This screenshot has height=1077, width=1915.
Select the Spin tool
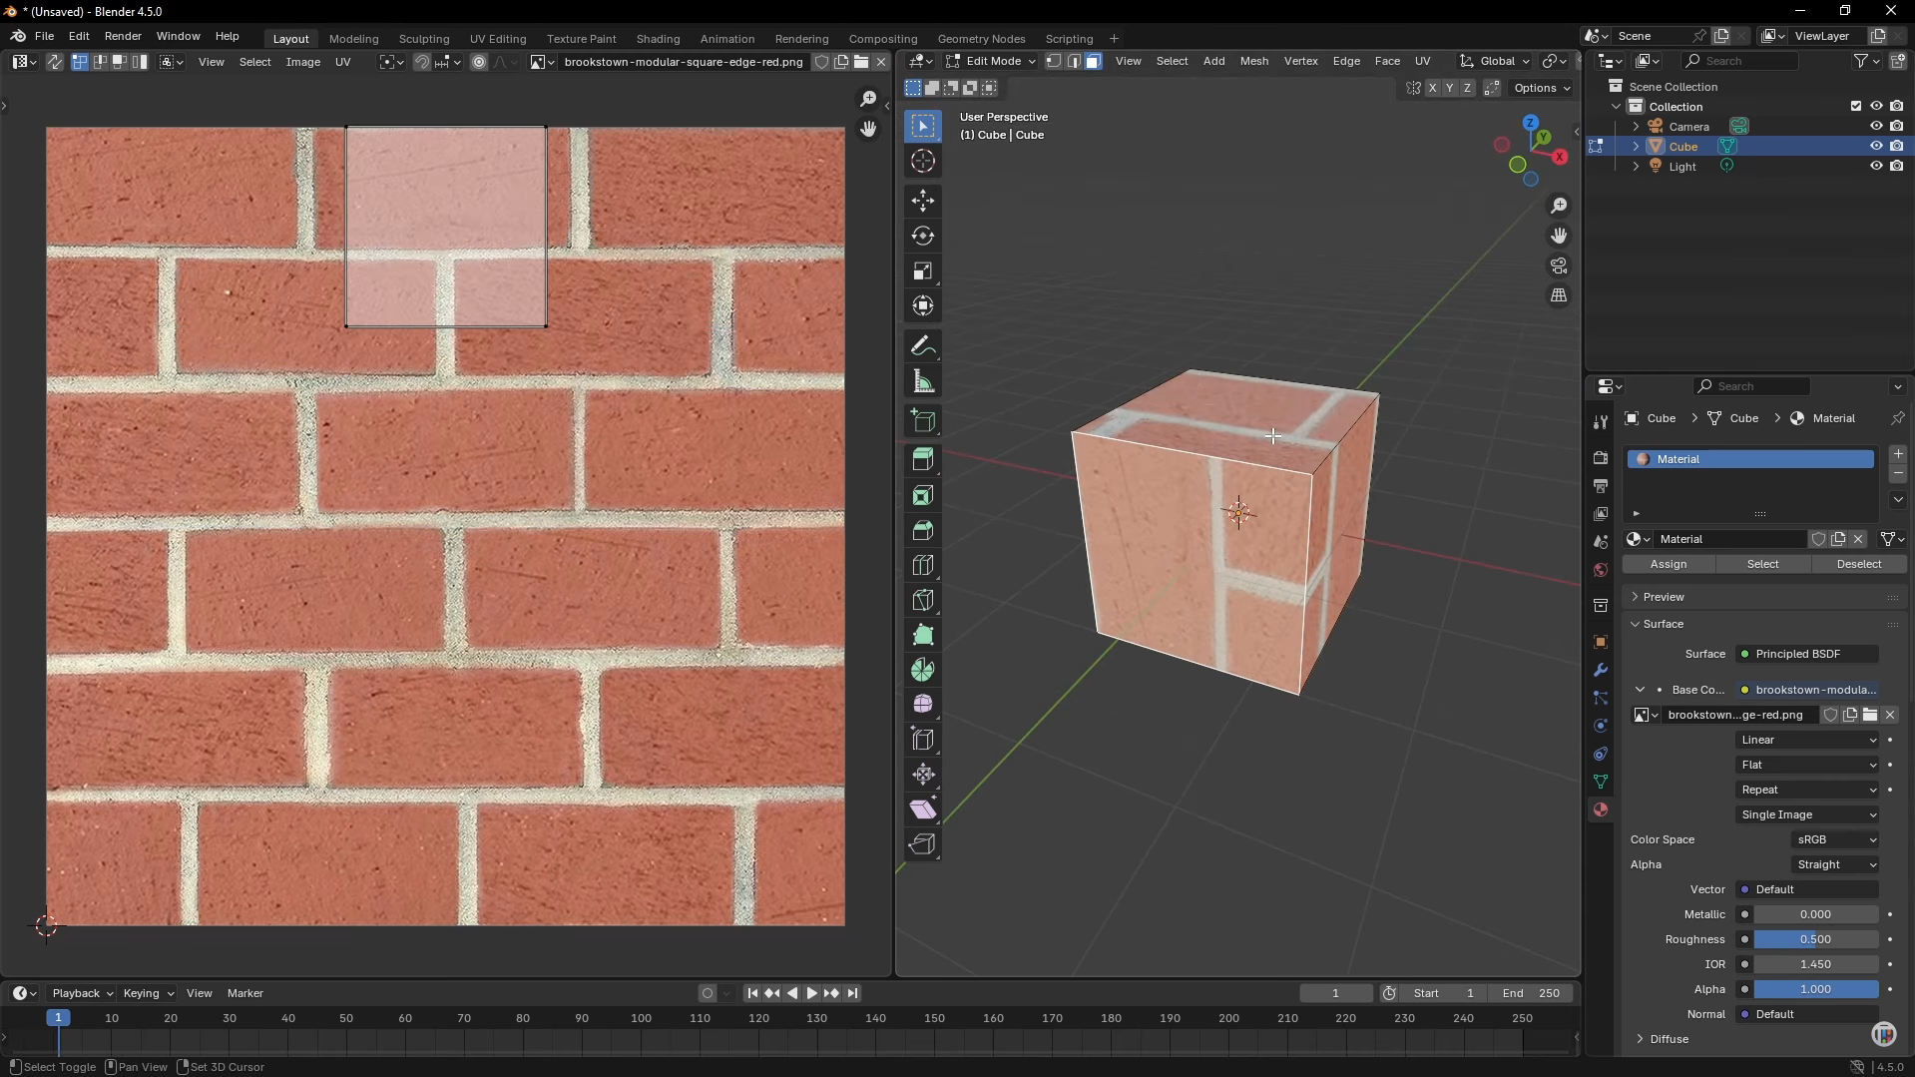click(x=923, y=670)
